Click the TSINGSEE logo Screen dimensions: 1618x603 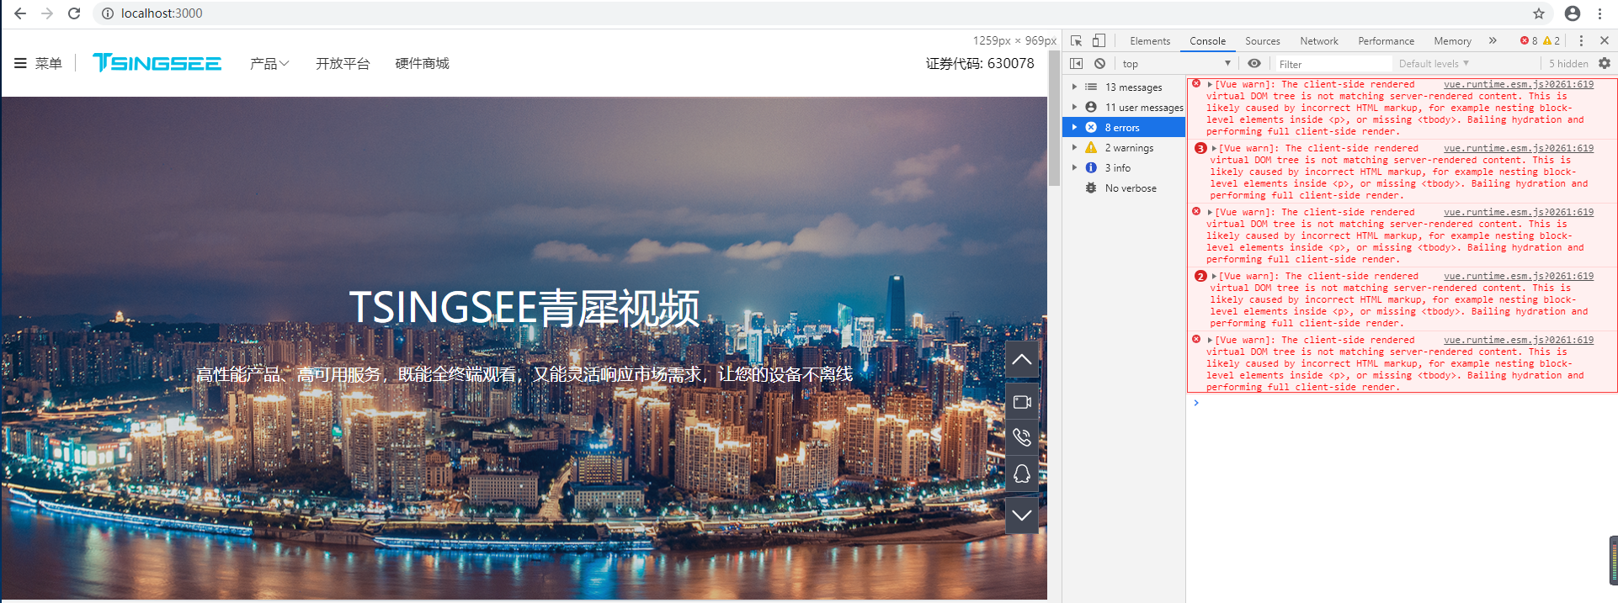pyautogui.click(x=157, y=63)
